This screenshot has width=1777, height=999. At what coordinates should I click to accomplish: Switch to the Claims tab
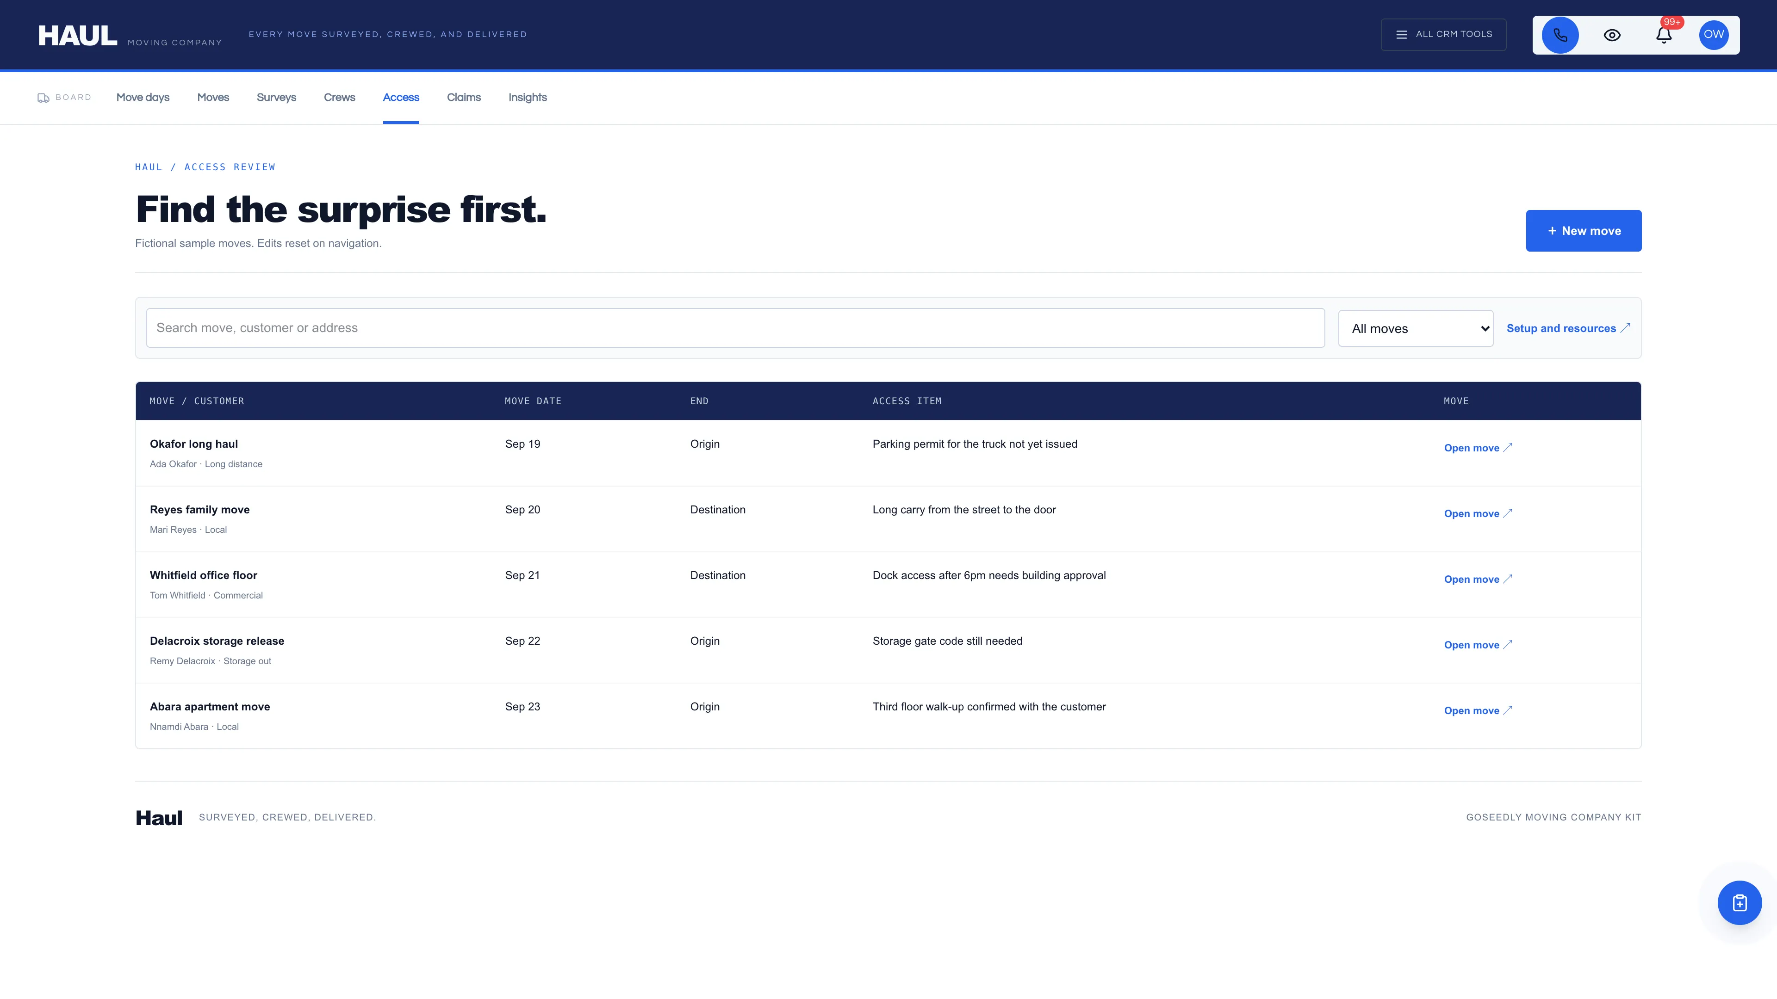(464, 97)
